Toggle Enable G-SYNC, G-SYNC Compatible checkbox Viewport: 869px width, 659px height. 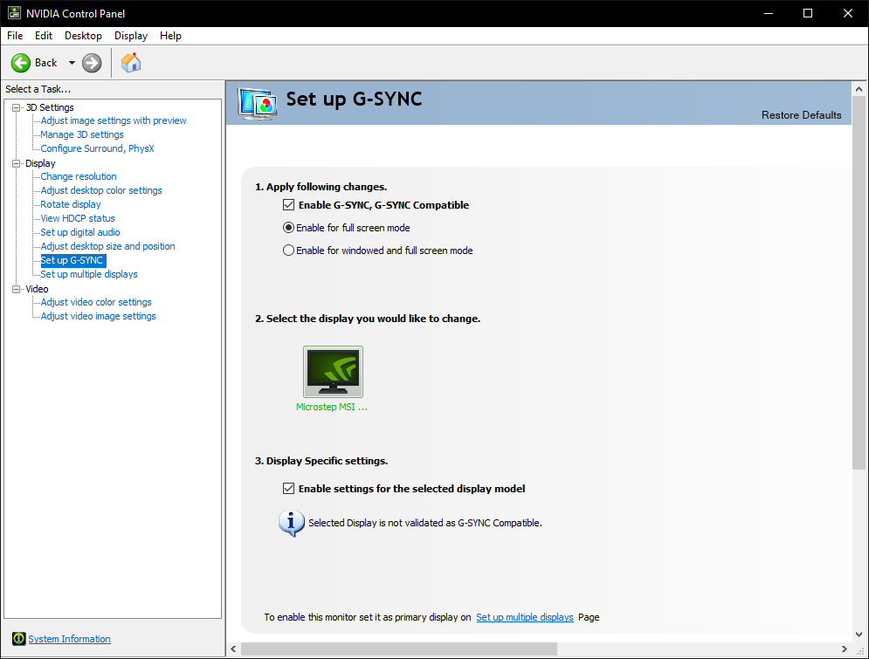pos(288,205)
